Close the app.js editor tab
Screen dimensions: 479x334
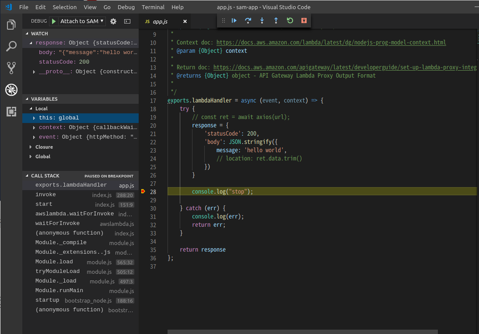[x=185, y=21]
